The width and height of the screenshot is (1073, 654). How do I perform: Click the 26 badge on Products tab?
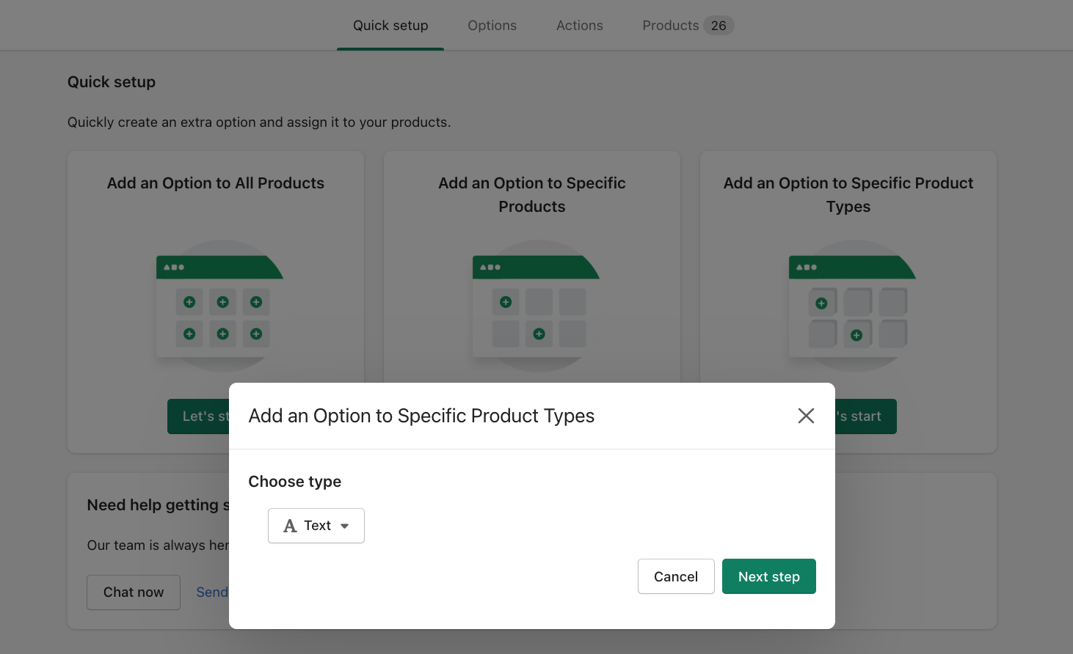point(719,26)
